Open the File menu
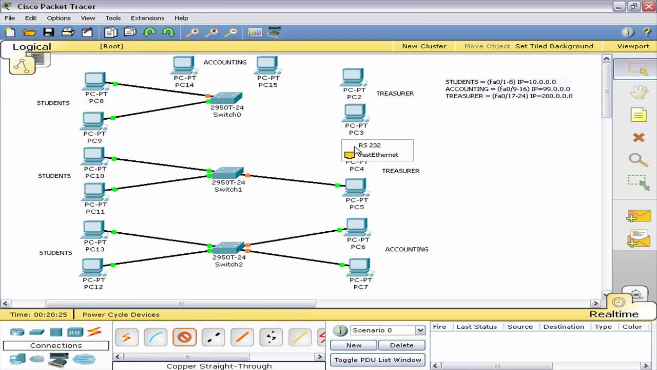This screenshot has height=370, width=657. click(x=10, y=18)
